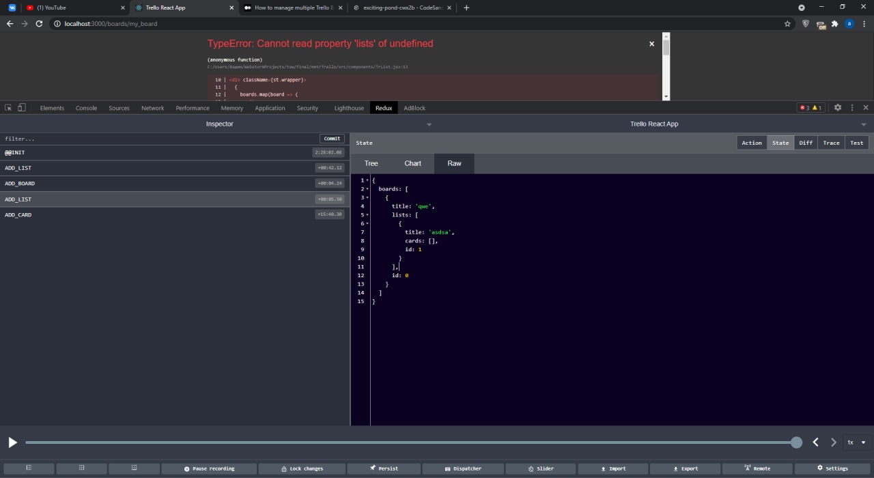Open the Application panel tab
This screenshot has width=874, height=478.
pos(270,108)
